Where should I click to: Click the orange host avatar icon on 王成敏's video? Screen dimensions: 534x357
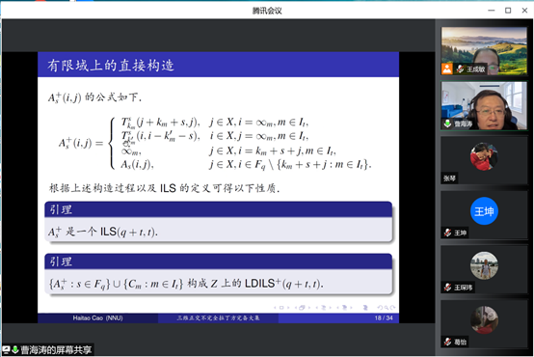447,69
